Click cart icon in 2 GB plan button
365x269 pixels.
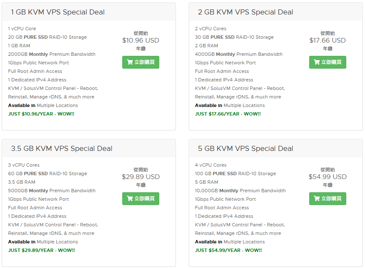pyautogui.click(x=316, y=62)
